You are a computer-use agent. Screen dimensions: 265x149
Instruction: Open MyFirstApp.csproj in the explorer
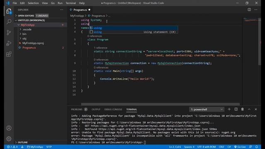[33, 43]
